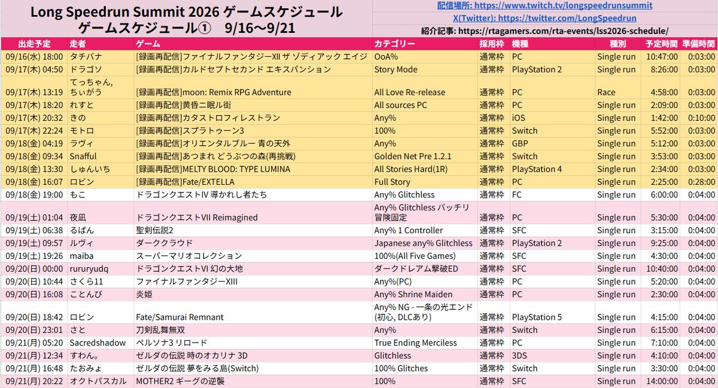This screenshot has width=718, height=388.
Task: Click the 刀剣乱舞無双 game cell
Action: pyautogui.click(x=252, y=330)
